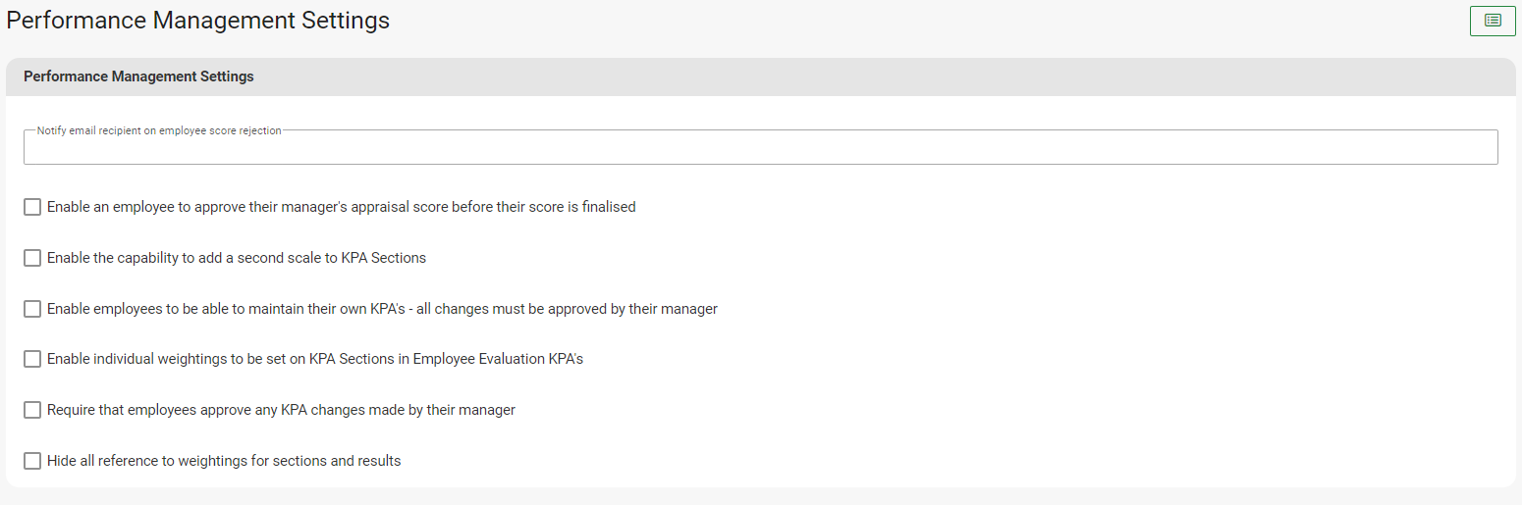Image resolution: width=1522 pixels, height=505 pixels.
Task: Toggle individual weightings on KPA Sections checkbox
Action: 32,359
